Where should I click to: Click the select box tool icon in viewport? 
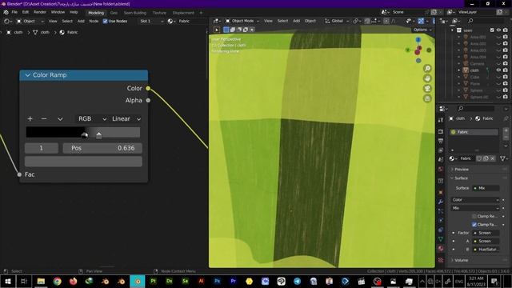pyautogui.click(x=217, y=30)
